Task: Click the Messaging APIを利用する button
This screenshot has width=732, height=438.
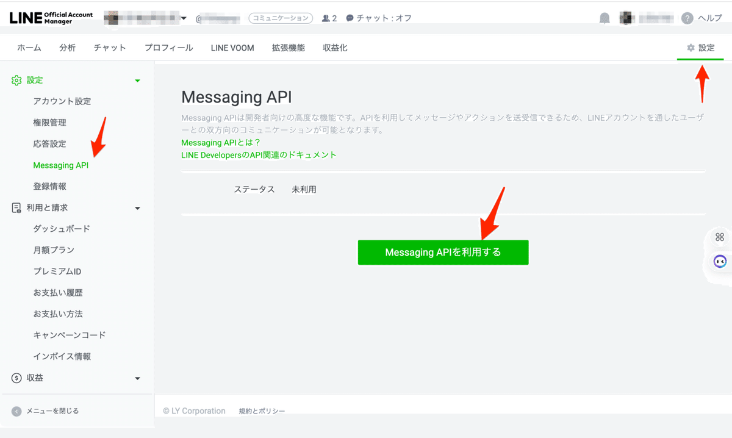Action: point(443,252)
